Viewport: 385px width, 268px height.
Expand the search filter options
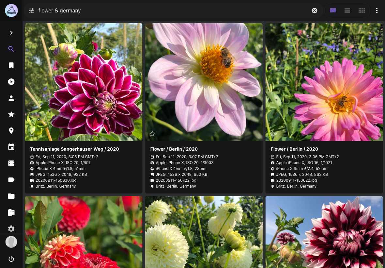click(31, 10)
